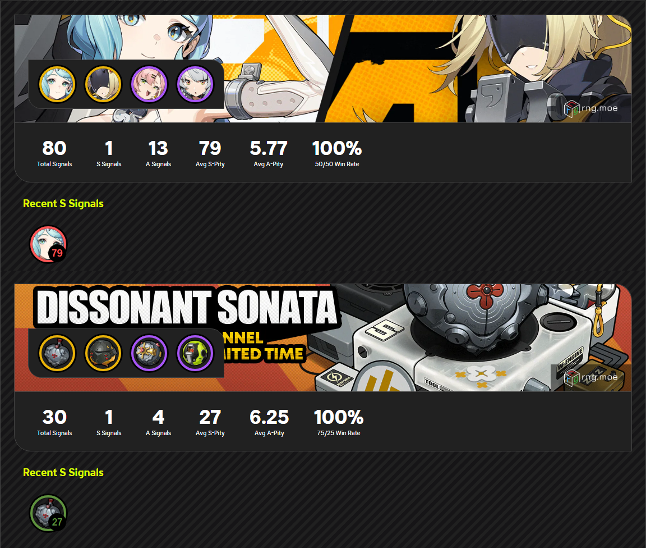Screen dimensions: 646x548
Task: Pick the silver-haired A-rank agent icon
Action: click(195, 84)
